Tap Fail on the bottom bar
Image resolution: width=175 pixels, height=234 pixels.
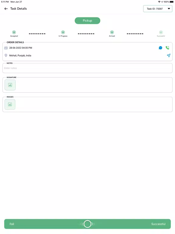[12, 224]
